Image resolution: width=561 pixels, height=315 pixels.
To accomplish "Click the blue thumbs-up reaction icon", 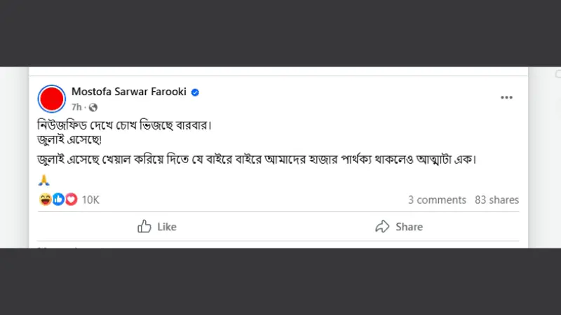I will (x=58, y=199).
